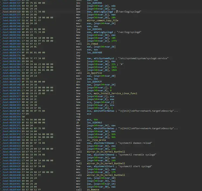Click the os_Remove call at the bottom

[94, 190]
